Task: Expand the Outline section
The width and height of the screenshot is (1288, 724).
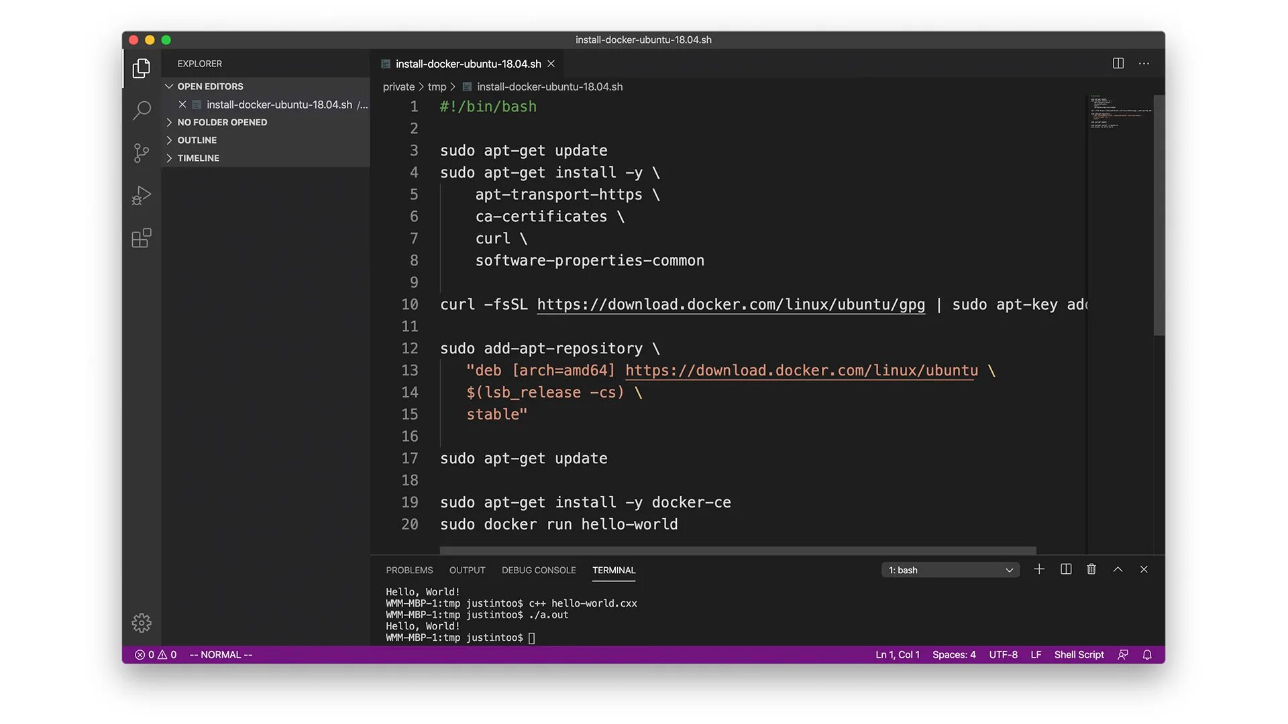Action: point(197,140)
